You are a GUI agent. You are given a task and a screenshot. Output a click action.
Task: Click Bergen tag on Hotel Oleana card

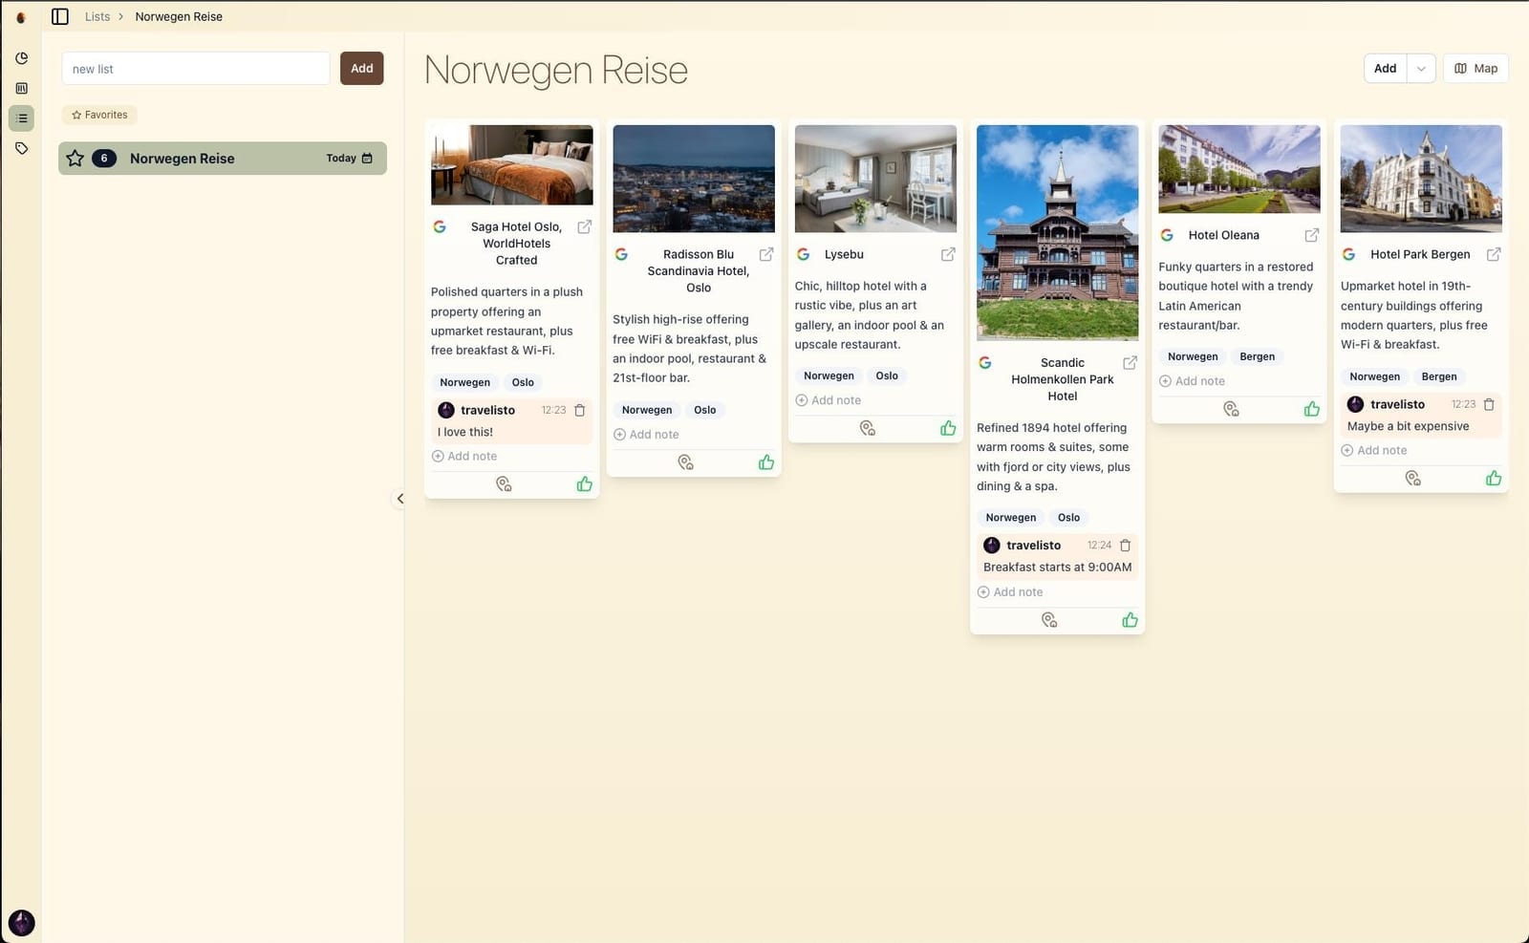tap(1258, 356)
